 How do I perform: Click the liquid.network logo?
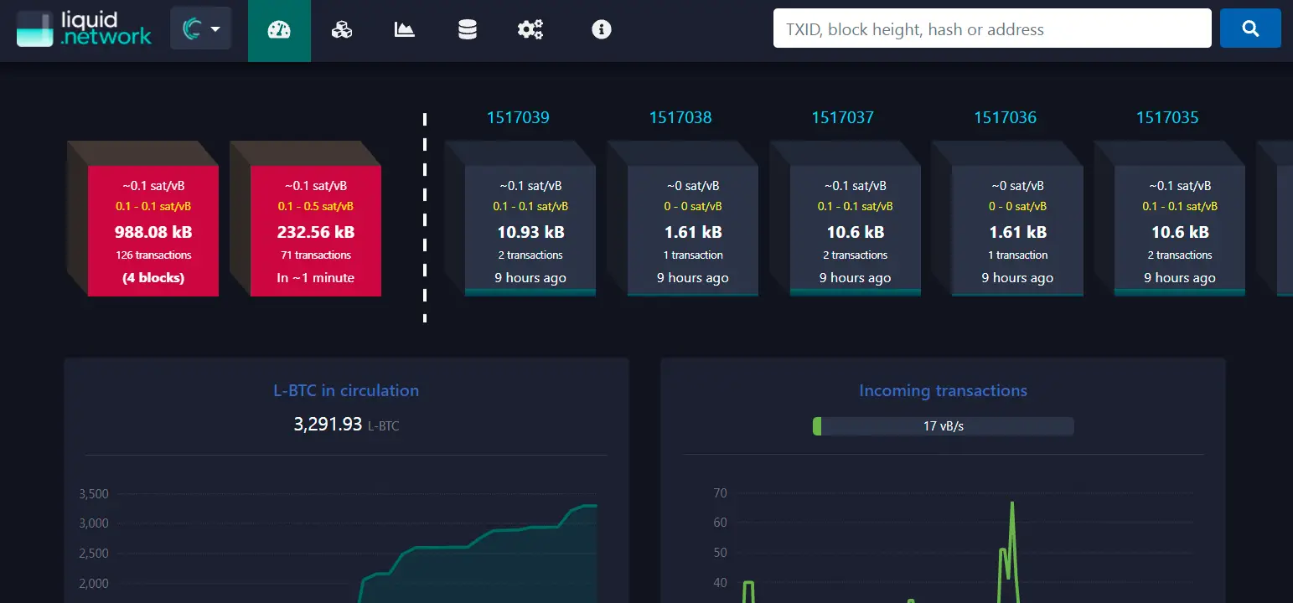84,28
